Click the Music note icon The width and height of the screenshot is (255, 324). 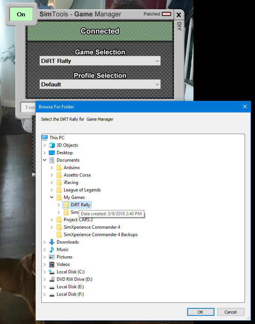click(52, 250)
